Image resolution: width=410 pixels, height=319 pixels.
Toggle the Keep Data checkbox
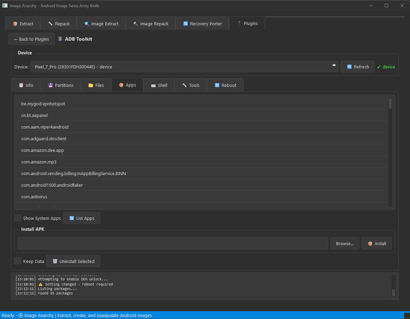click(x=18, y=261)
